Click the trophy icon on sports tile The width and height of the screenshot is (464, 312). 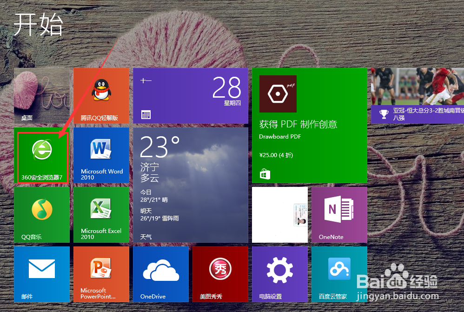384,114
